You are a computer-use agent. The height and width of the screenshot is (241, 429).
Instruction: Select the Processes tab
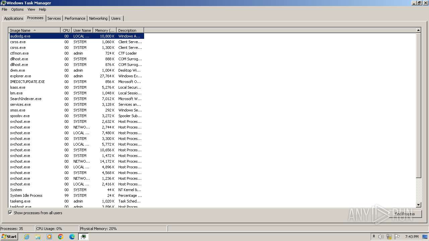(35, 18)
